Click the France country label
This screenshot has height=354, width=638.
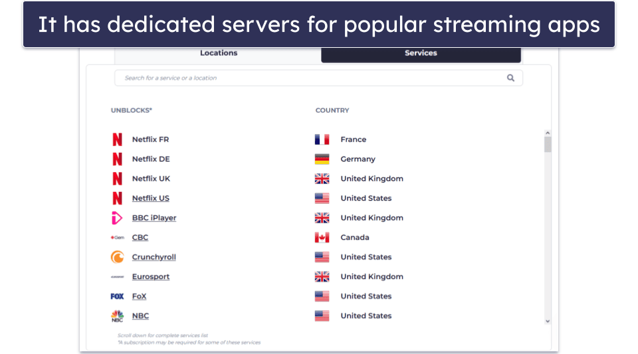tap(353, 139)
